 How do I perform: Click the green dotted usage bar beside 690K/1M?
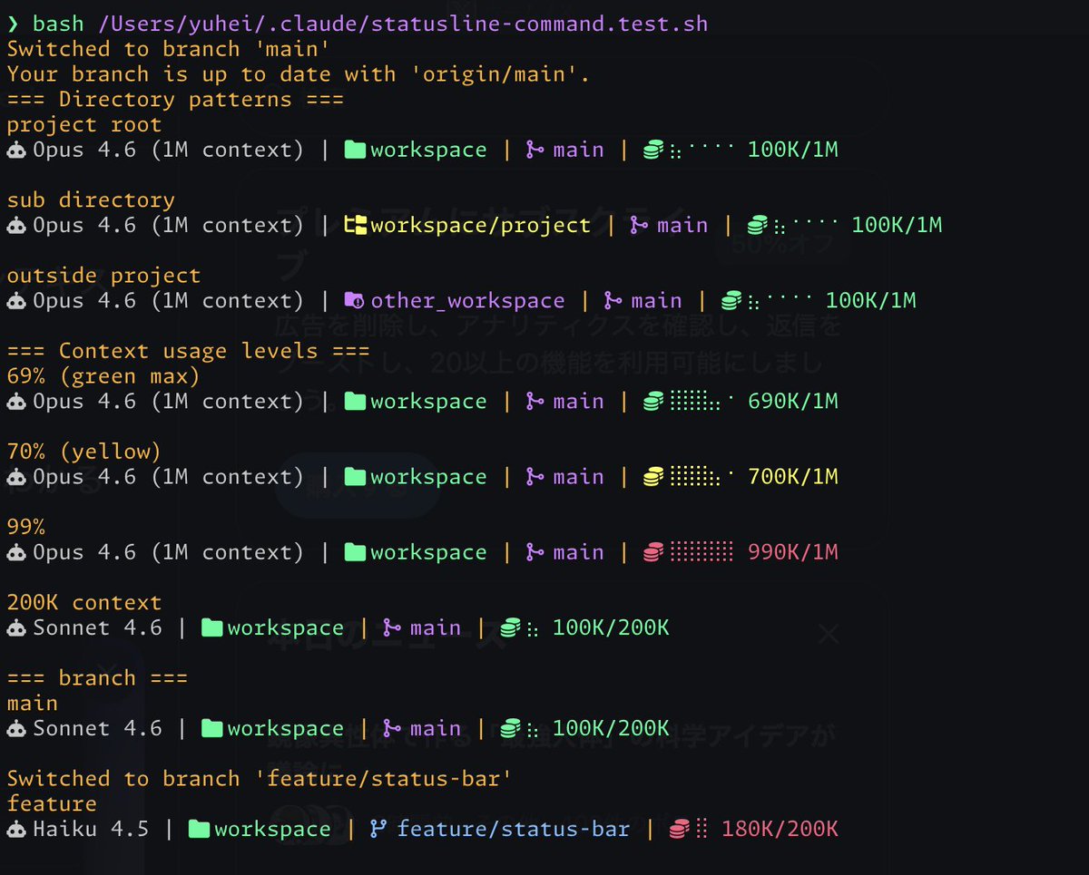pos(701,402)
